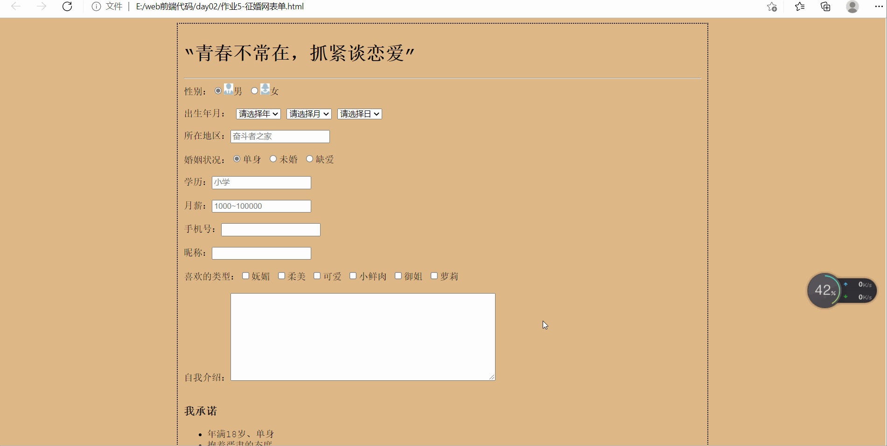Click the back navigation arrow

coord(16,7)
